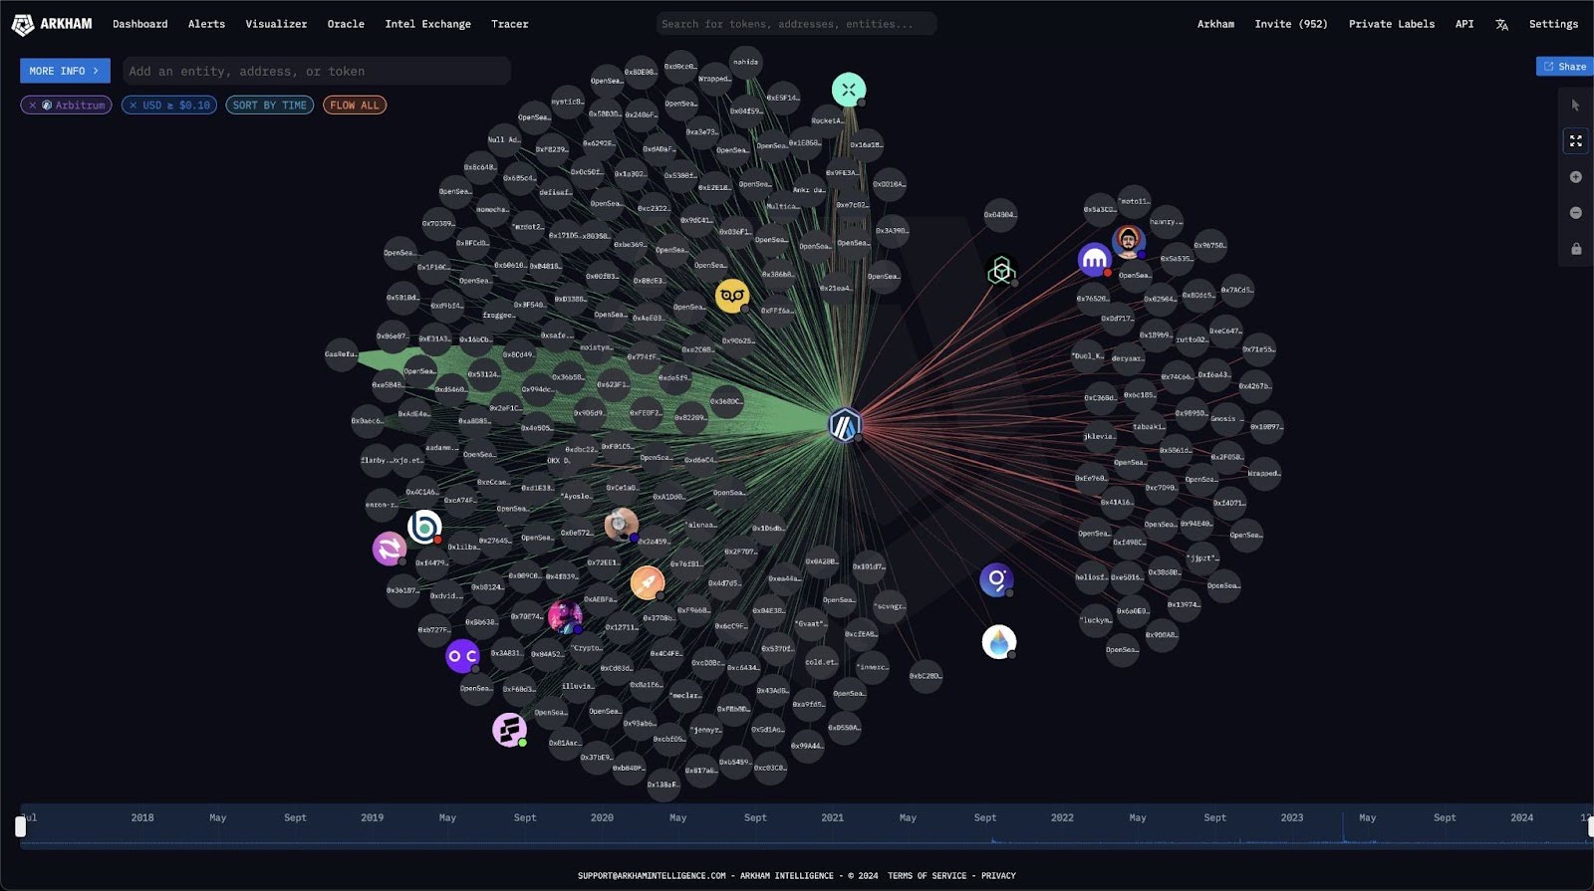1594x891 pixels.
Task: Toggle the SORT BY TIME option
Action: pos(269,106)
